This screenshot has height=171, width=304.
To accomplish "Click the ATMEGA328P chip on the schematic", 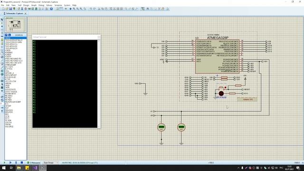I will 217,57.
